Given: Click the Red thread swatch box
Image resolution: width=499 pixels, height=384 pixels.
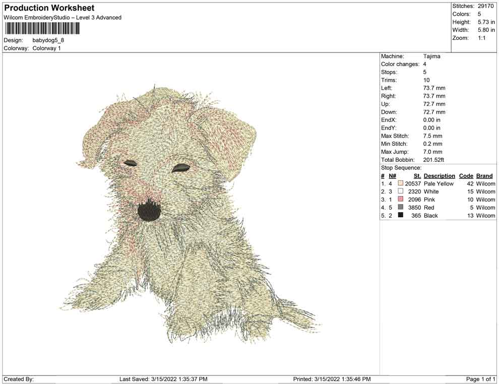Looking at the screenshot, I should click(400, 207).
